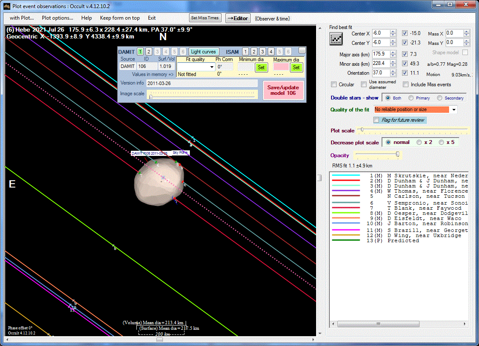Select x 5 decrease plot scale option

point(441,143)
